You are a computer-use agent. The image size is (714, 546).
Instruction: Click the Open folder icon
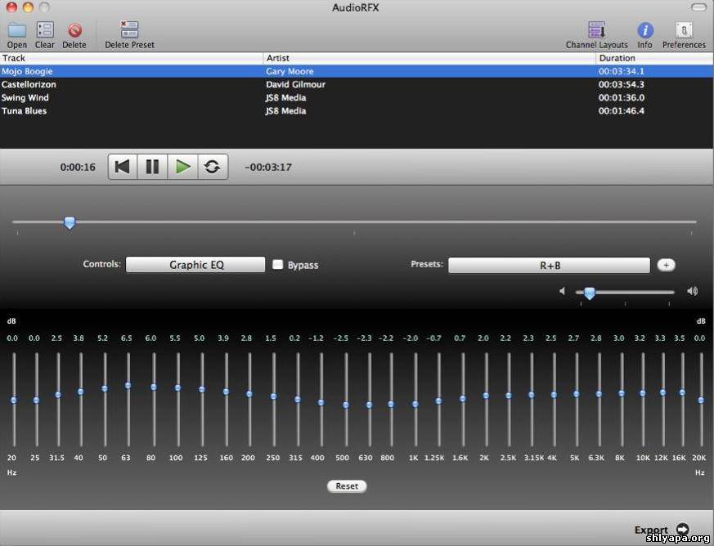16,30
